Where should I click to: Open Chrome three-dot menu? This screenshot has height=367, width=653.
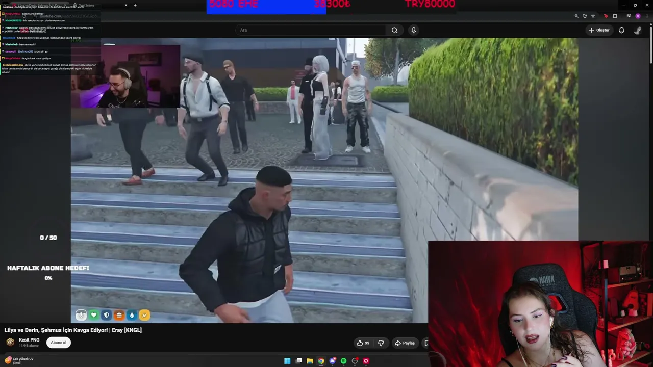click(x=647, y=16)
